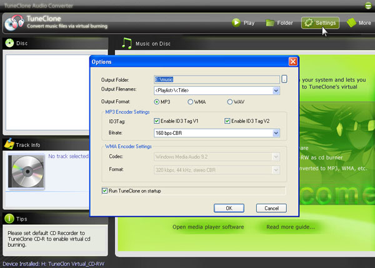The height and width of the screenshot is (268, 375).
Task: Click the Track Info note icon
Action: pos(9,144)
